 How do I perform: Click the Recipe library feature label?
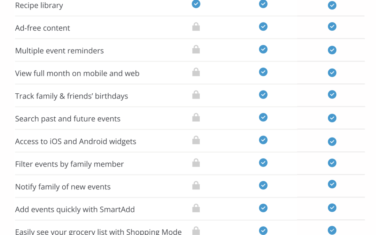pos(39,6)
